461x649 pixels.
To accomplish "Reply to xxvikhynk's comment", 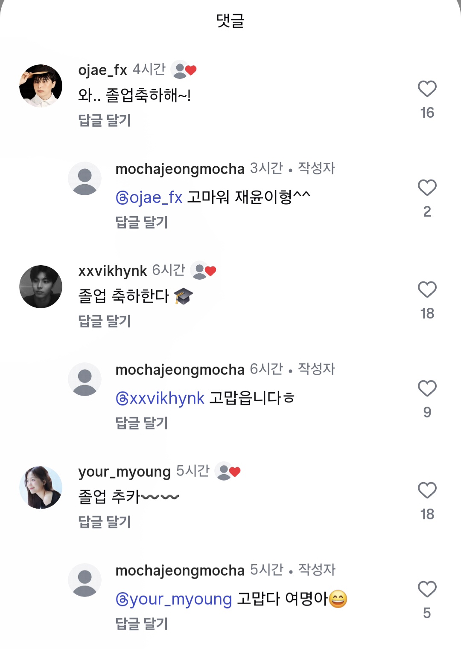I will (105, 321).
